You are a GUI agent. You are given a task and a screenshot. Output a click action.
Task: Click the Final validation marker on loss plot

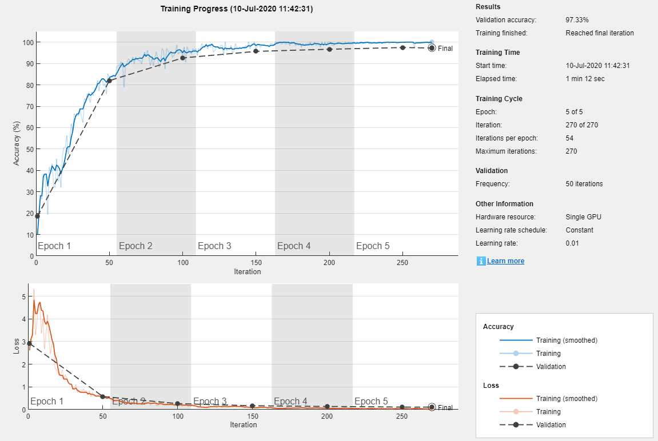(x=432, y=407)
